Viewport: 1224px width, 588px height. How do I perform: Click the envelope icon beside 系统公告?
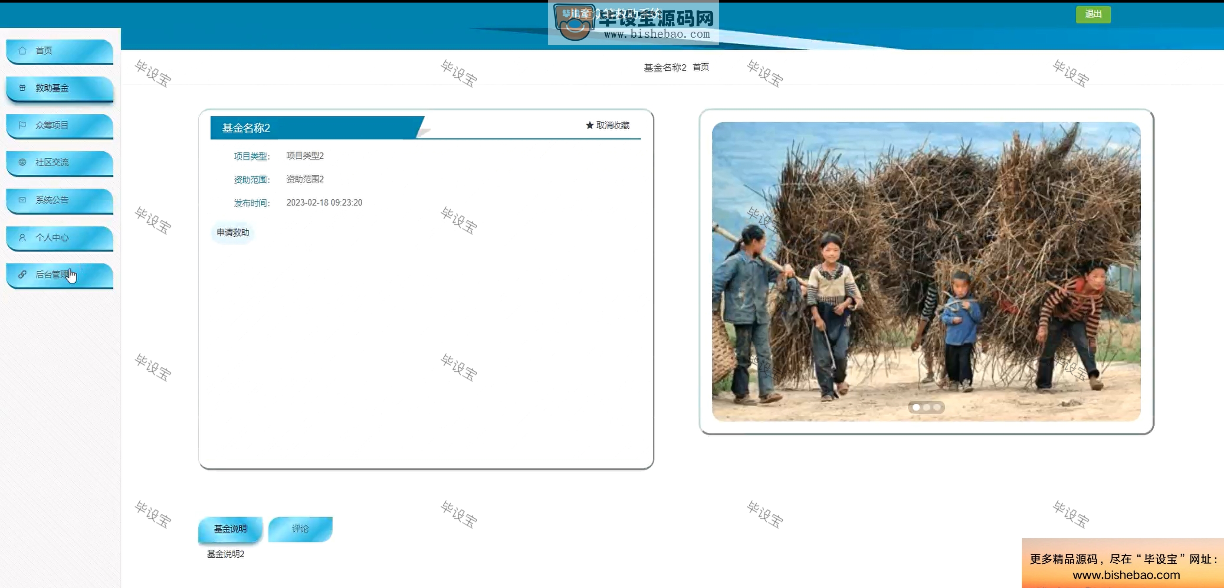(x=22, y=200)
